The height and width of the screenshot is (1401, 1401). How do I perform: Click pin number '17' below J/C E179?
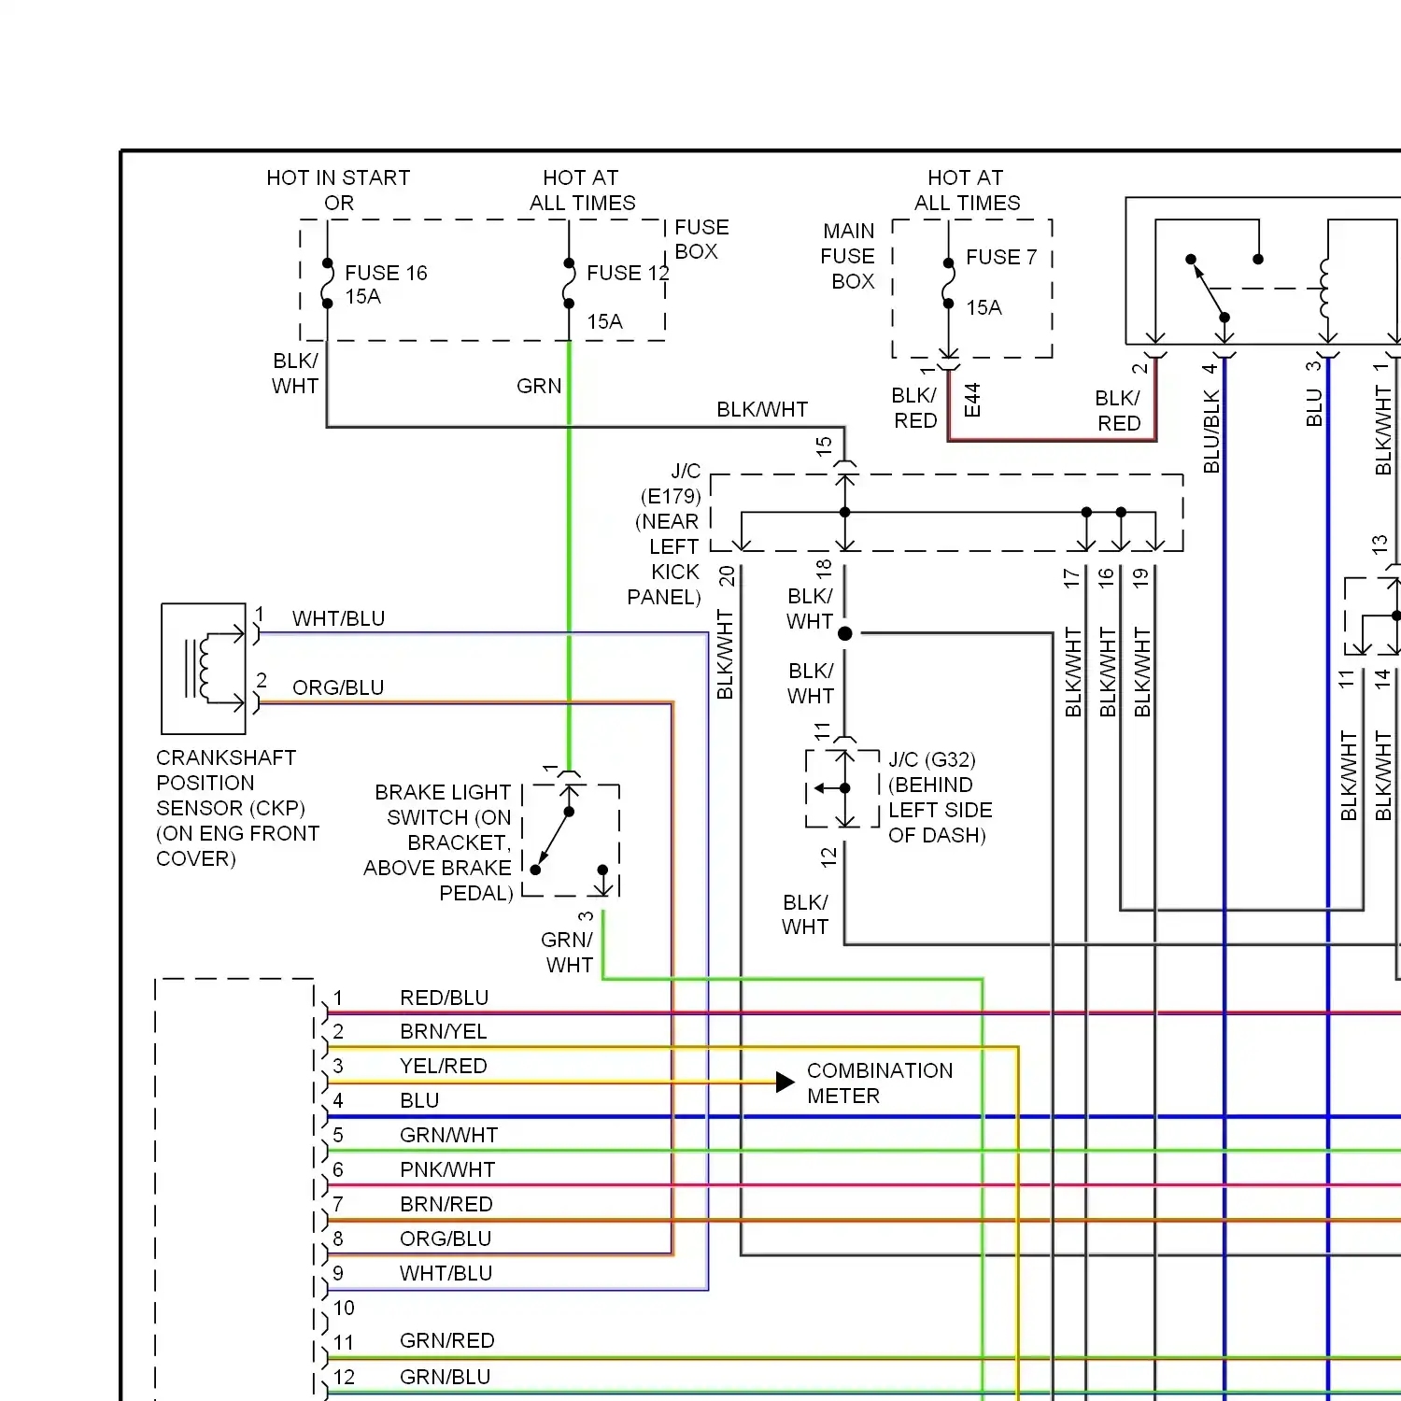[1071, 578]
